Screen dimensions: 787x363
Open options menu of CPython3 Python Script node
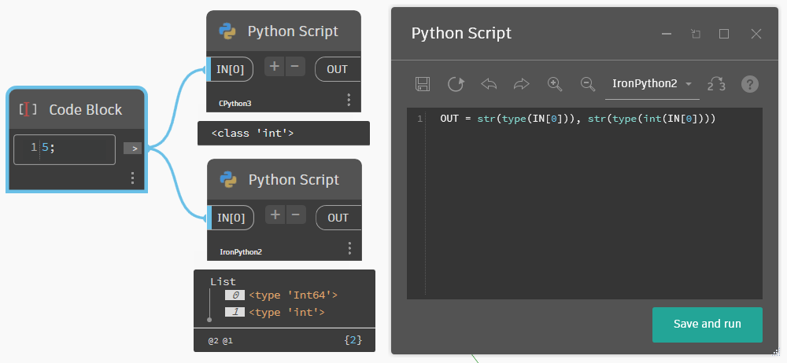point(349,100)
